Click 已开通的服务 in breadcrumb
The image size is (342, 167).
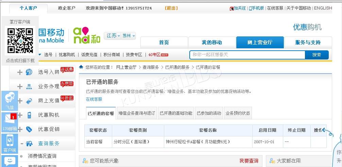point(177,67)
